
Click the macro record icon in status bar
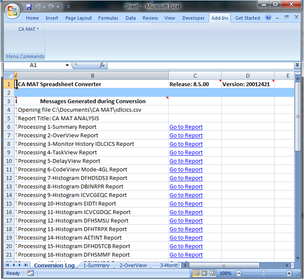[30, 273]
